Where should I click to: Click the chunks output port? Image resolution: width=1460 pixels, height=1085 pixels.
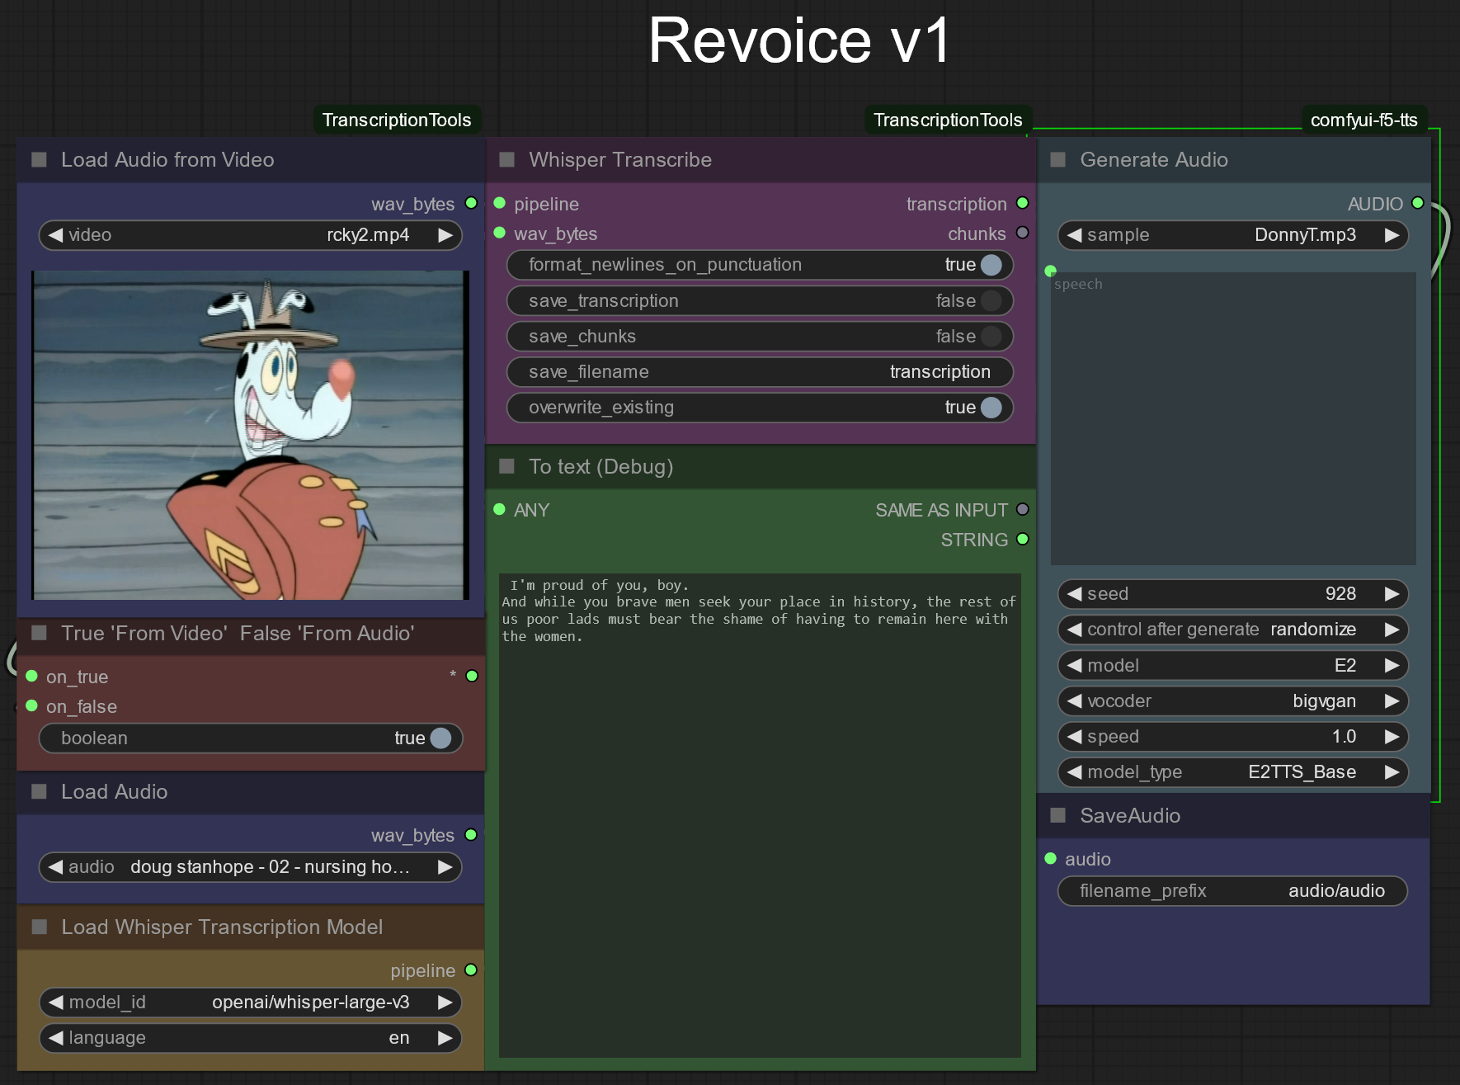(1023, 233)
